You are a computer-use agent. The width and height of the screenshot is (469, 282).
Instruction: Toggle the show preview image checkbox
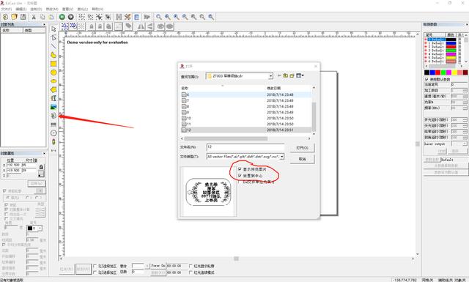click(x=240, y=169)
